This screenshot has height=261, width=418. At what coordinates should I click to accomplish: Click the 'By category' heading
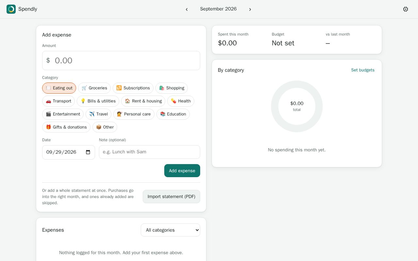231,70
